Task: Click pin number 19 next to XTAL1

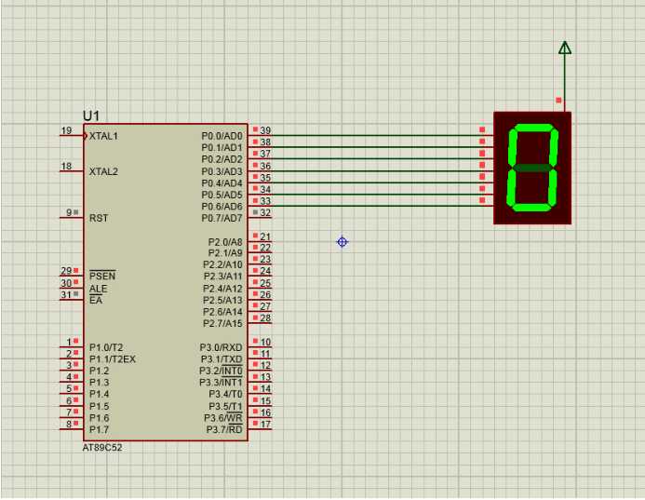Action: [x=66, y=131]
